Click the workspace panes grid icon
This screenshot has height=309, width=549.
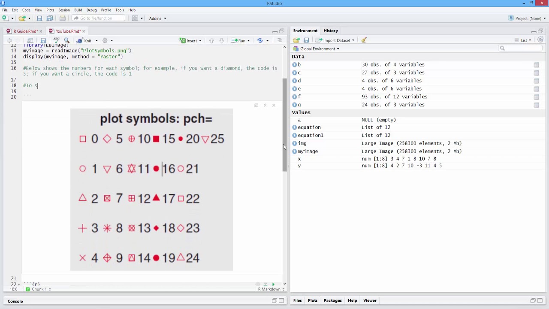click(x=135, y=18)
